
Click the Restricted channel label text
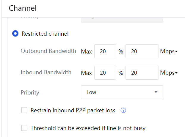tap(45, 34)
